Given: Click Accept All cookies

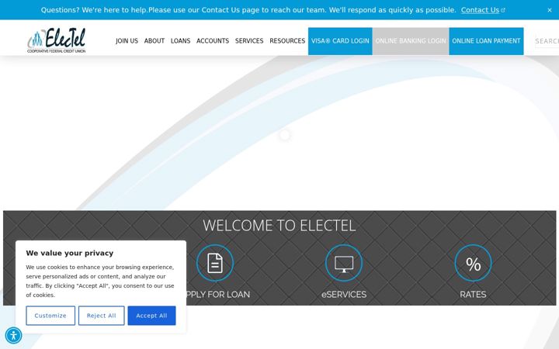Looking at the screenshot, I should pyautogui.click(x=151, y=316).
